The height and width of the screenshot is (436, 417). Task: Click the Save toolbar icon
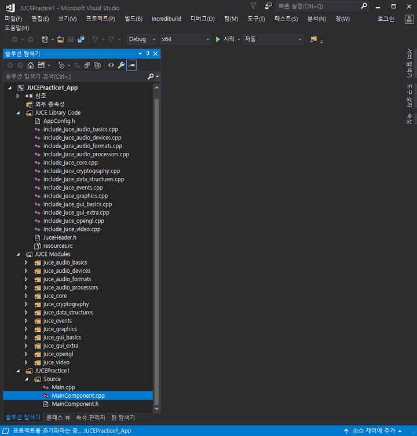click(x=71, y=39)
